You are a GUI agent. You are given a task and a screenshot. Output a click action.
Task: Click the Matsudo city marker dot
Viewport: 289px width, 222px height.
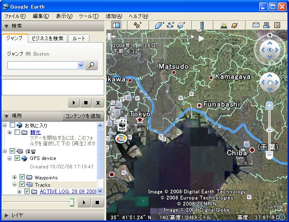click(174, 72)
